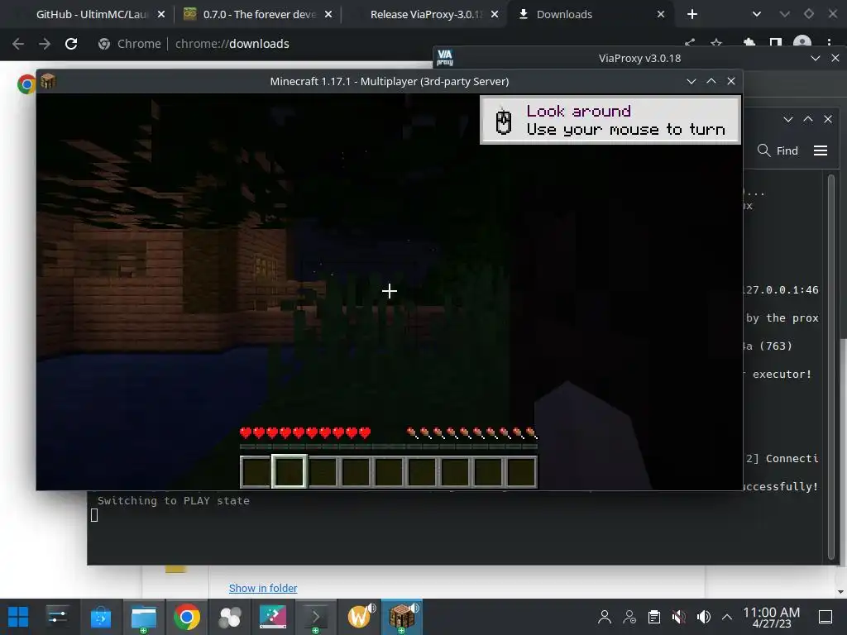Open the Chrome tab search chevron
The width and height of the screenshot is (847, 635).
[756, 14]
